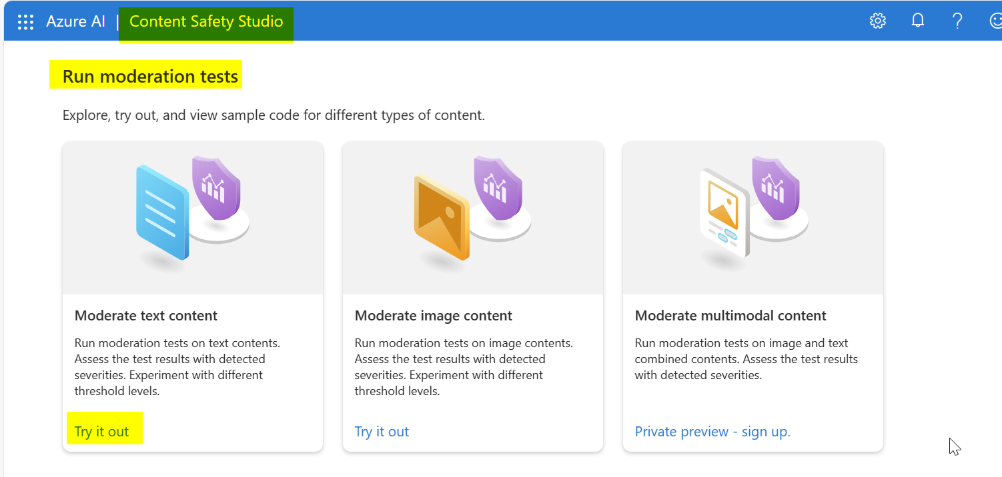1002x477 pixels.
Task: Open the app launcher grid icon
Action: point(25,21)
